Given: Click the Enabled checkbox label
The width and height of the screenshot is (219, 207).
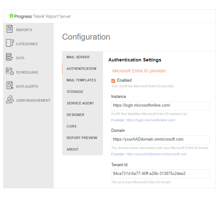Looking at the screenshot, I should [x=124, y=80].
